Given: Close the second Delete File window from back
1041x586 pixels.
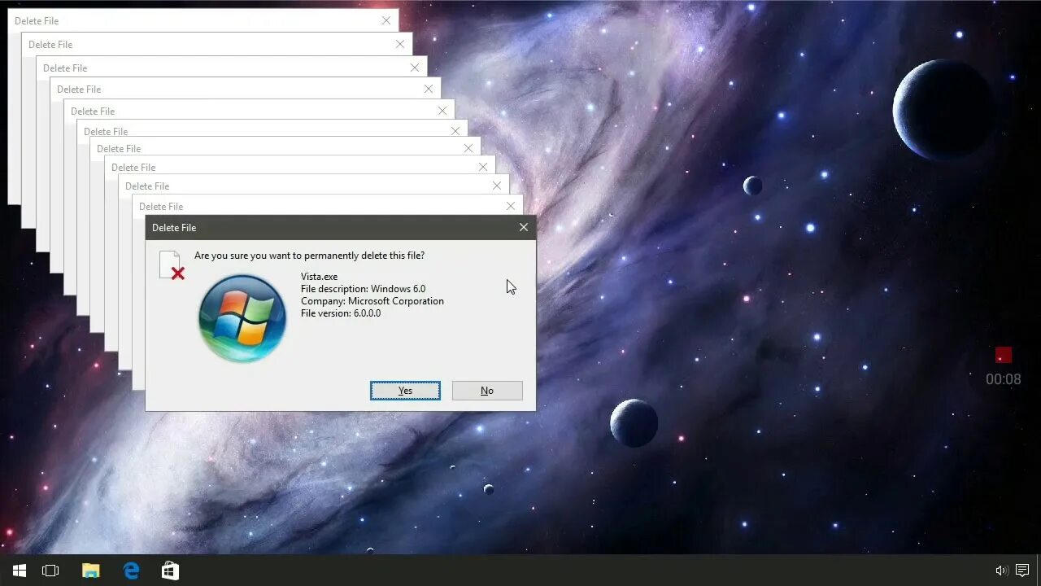Looking at the screenshot, I should pyautogui.click(x=400, y=44).
